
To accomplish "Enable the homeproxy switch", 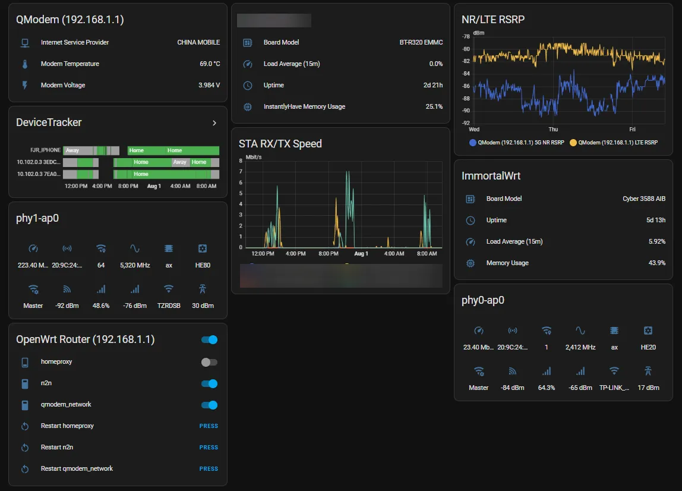I will pos(209,362).
